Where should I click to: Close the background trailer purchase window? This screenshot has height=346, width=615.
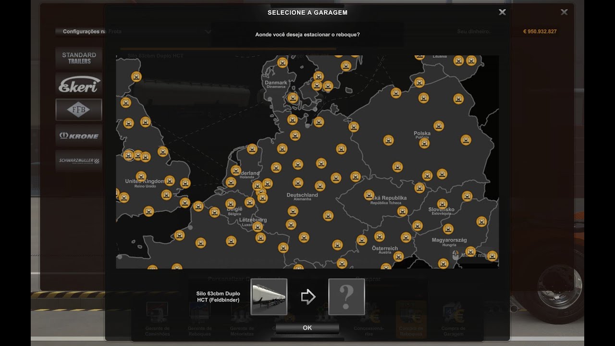(564, 12)
